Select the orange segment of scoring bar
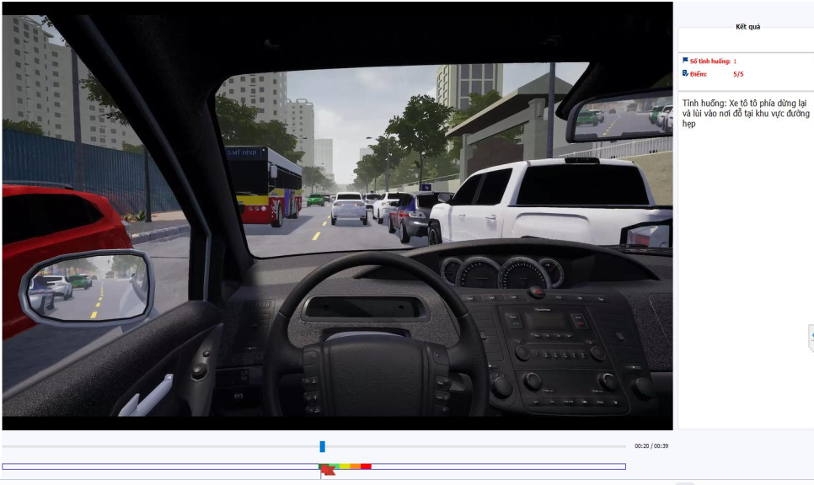Screen dimensions: 814x485 point(356,466)
